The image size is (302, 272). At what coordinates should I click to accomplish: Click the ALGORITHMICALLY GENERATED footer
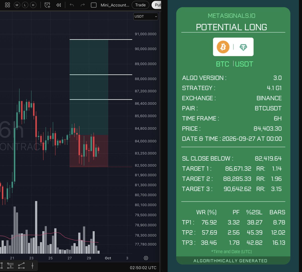[x=230, y=261]
